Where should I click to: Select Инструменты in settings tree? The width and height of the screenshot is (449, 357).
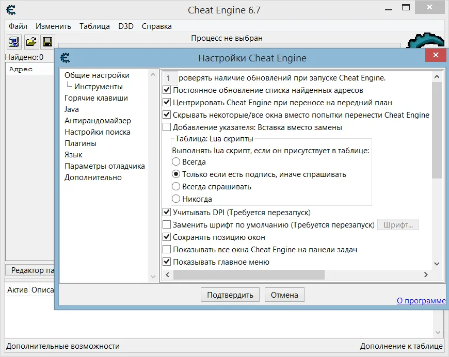(99, 87)
